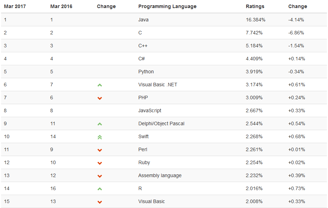Click Mar 2016 rank '14' in Swift row
The height and width of the screenshot is (208, 328).
point(53,136)
